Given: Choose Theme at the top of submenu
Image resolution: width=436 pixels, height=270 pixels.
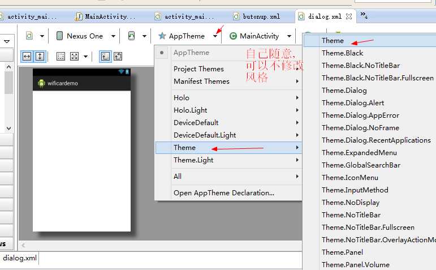Looking at the screenshot, I should pyautogui.click(x=370, y=41).
